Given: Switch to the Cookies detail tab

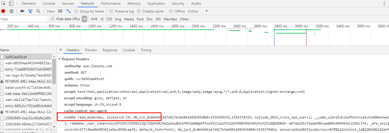Looking at the screenshot, I should coord(129,50).
